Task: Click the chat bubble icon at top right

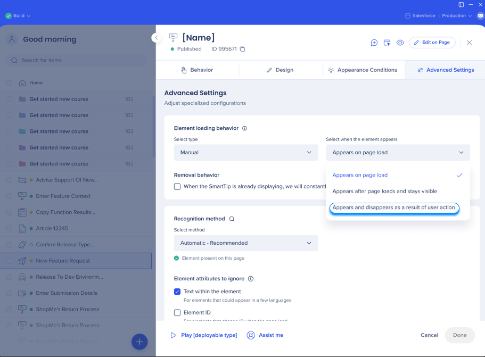Action: [x=480, y=16]
